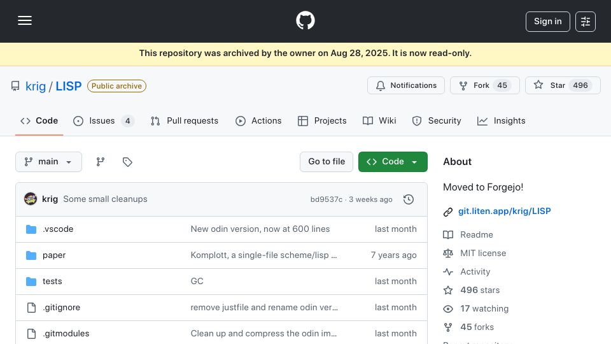Fork the repository
Viewport: 611px width, 344px height.
tap(485, 85)
